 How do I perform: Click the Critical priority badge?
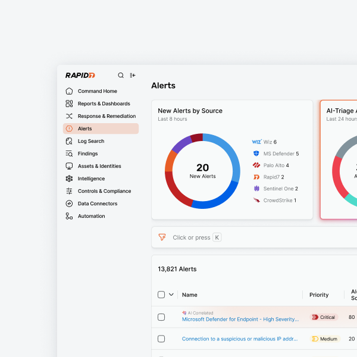tap(324, 317)
